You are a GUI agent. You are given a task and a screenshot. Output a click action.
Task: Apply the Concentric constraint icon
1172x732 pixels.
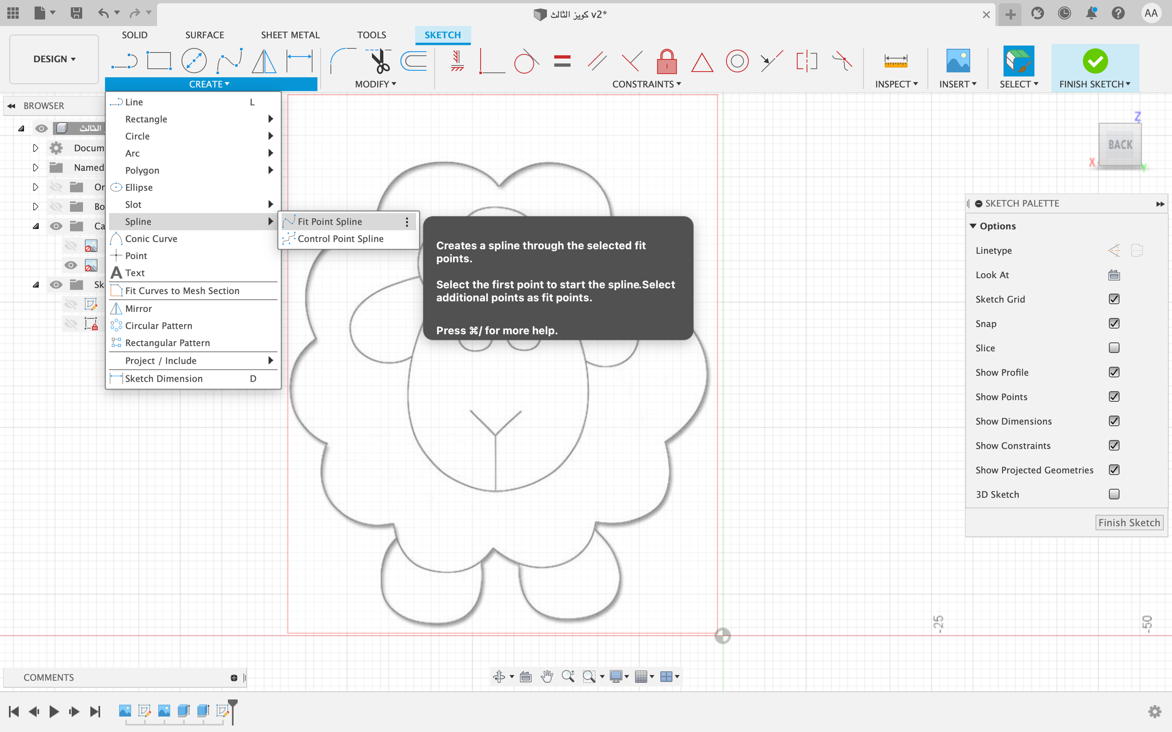coord(737,61)
